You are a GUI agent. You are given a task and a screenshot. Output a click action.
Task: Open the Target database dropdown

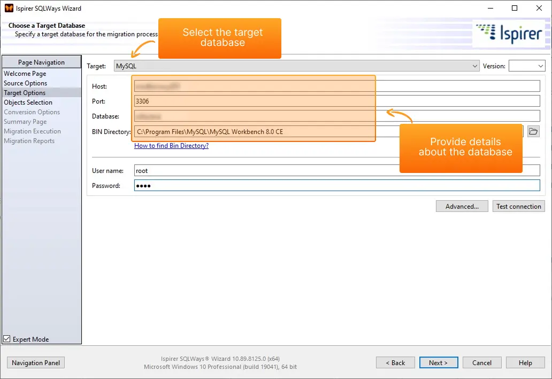coord(296,66)
